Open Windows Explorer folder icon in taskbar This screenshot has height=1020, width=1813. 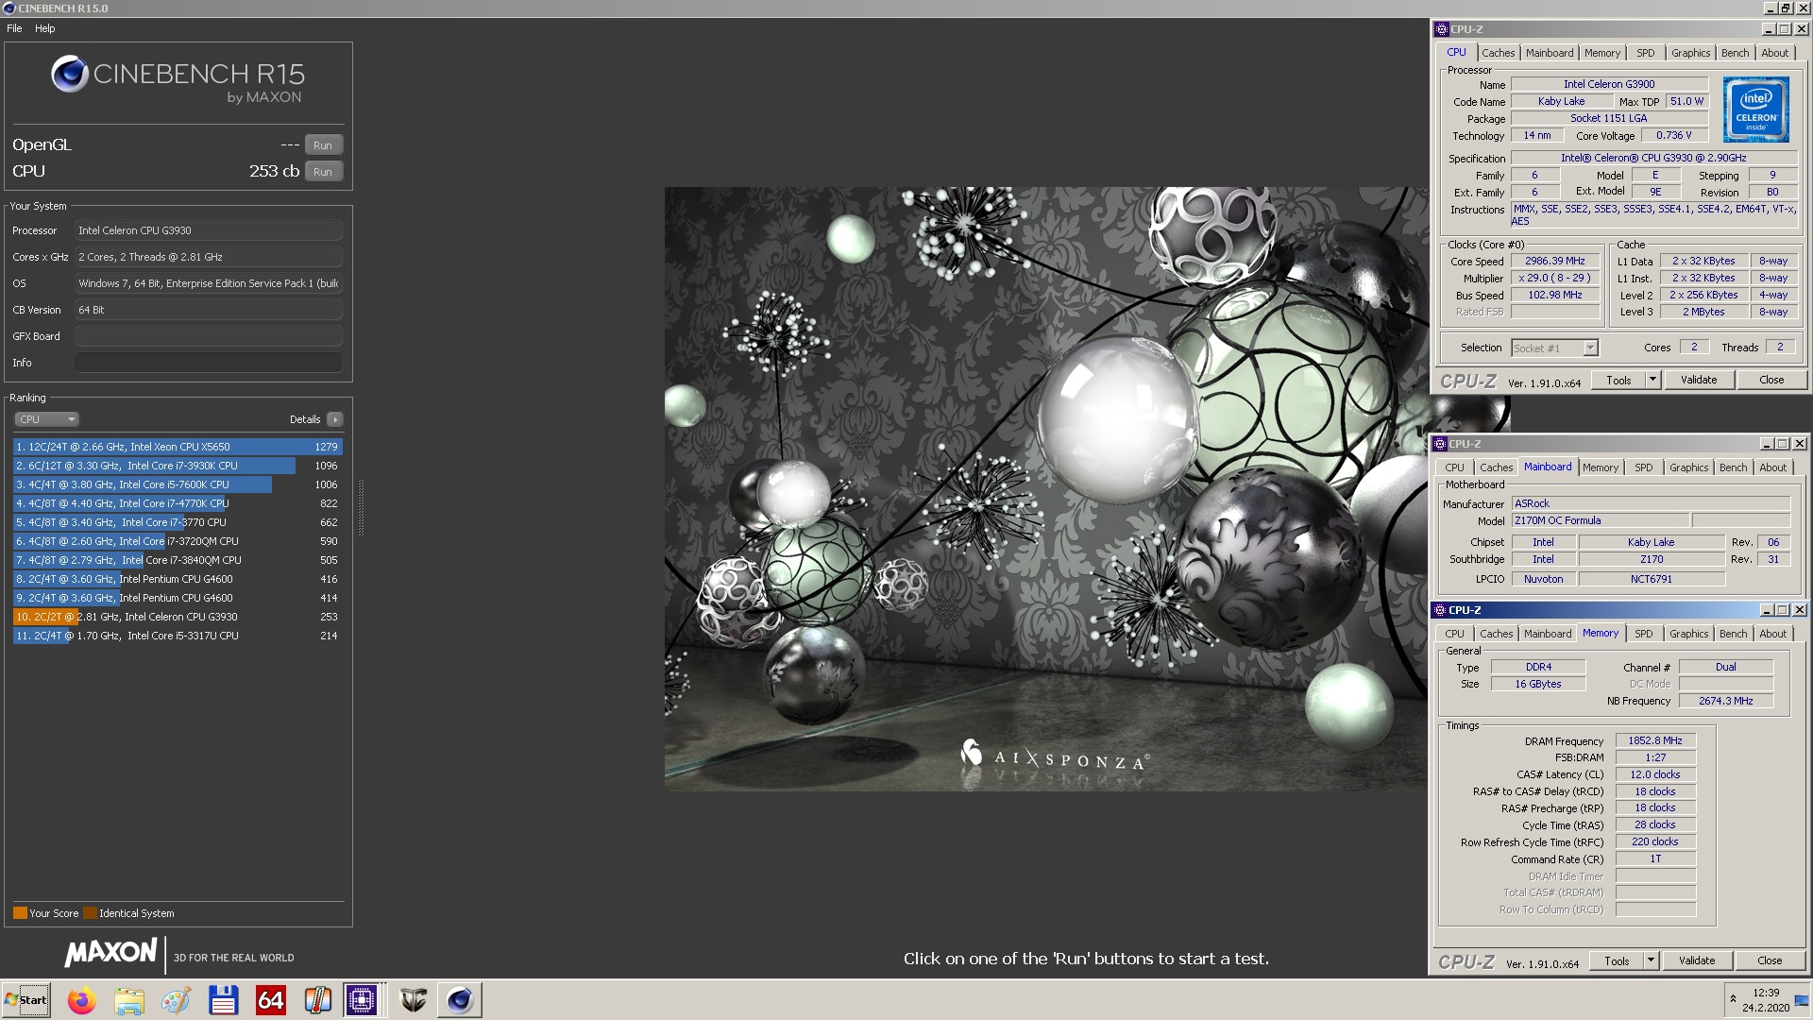[129, 1000]
